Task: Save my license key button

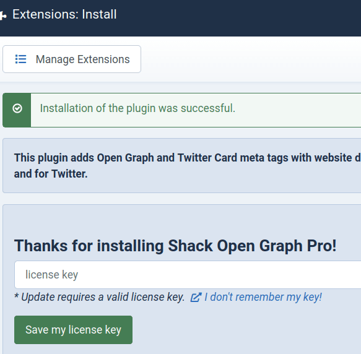Action: point(73,330)
